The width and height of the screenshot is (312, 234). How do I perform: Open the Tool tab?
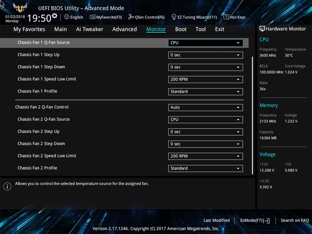coord(201,29)
